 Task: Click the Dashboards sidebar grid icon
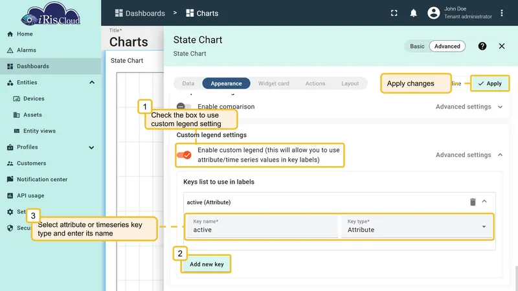[x=10, y=67]
